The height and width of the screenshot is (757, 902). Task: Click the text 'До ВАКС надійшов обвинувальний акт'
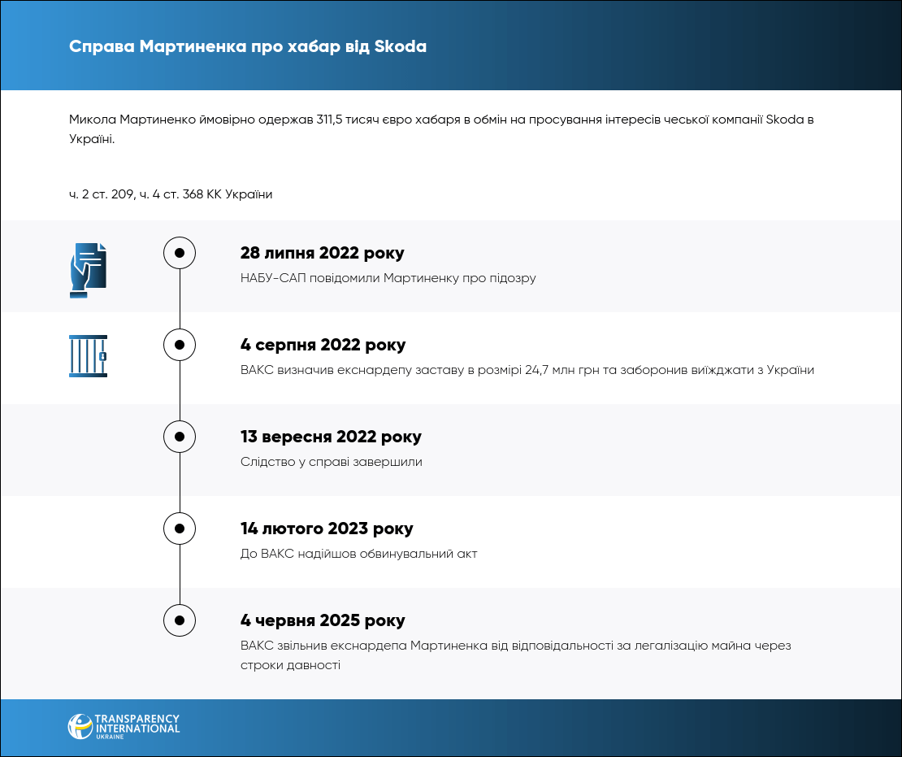pyautogui.click(x=358, y=554)
